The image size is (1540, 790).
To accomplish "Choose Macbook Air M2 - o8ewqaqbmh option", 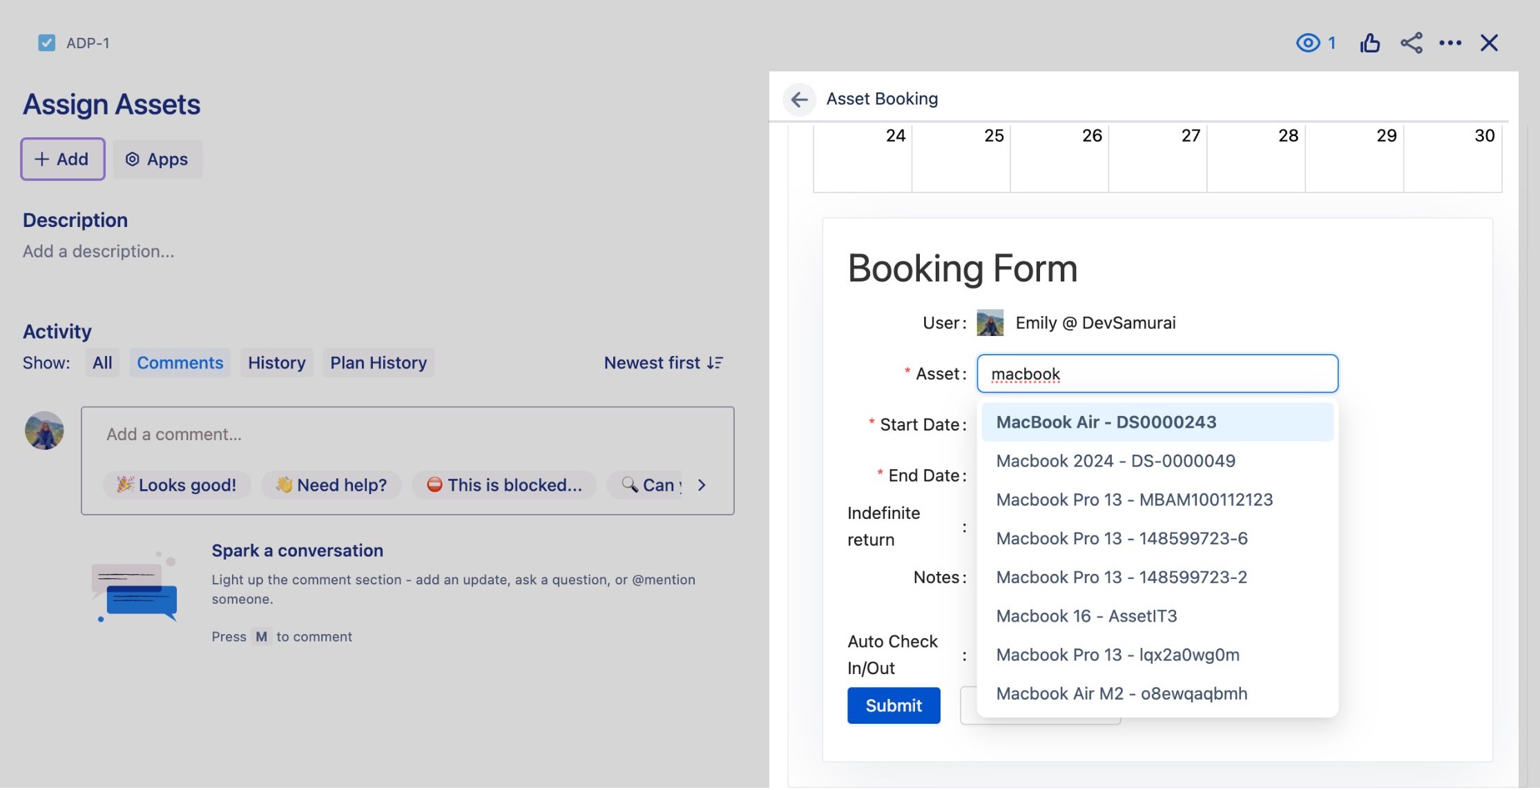I will point(1121,693).
